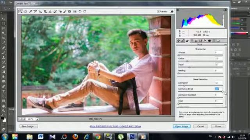Select the Adjustment Brush tool

coord(65,11)
